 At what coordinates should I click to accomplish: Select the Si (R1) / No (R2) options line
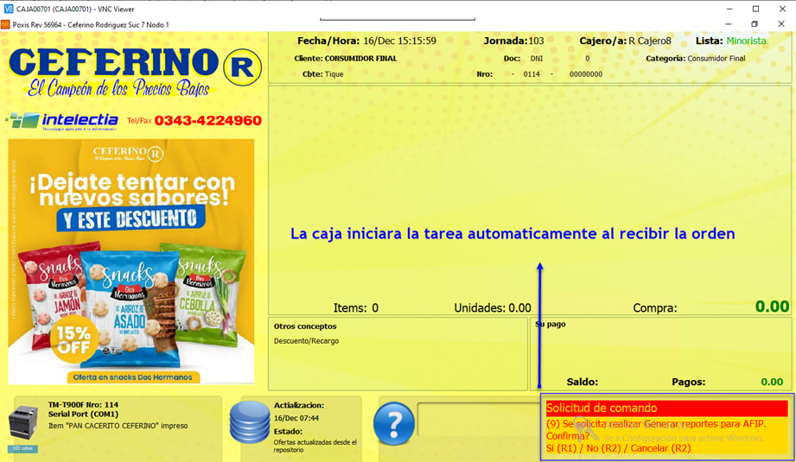coord(618,448)
